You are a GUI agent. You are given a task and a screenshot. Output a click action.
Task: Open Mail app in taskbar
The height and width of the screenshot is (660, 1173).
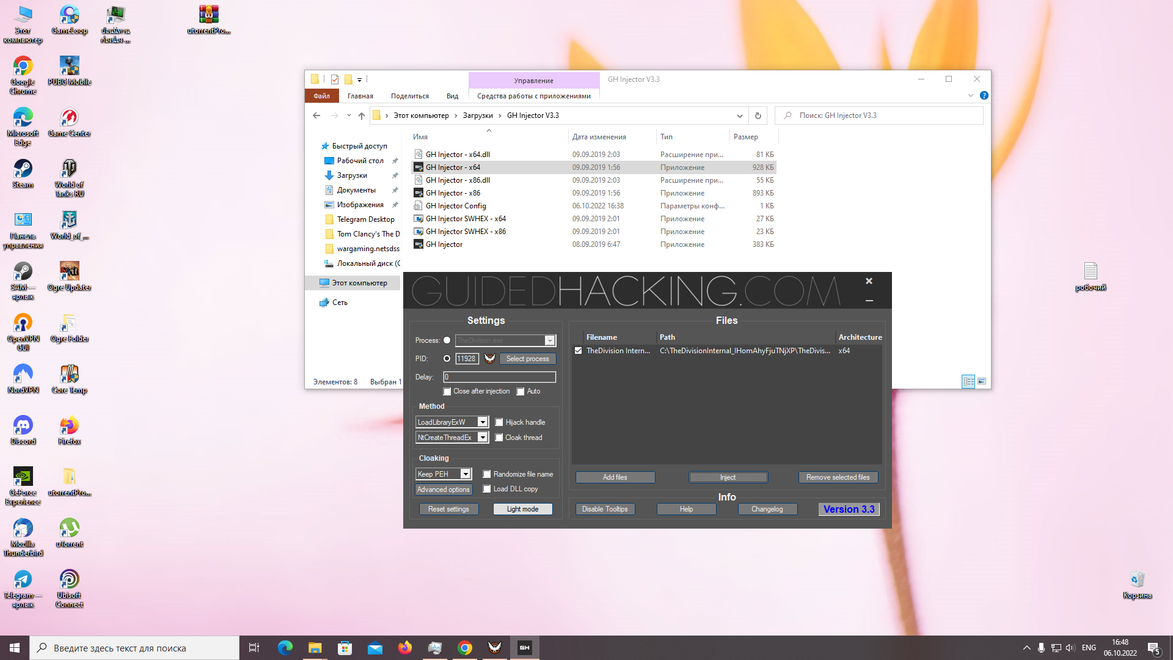coord(375,648)
